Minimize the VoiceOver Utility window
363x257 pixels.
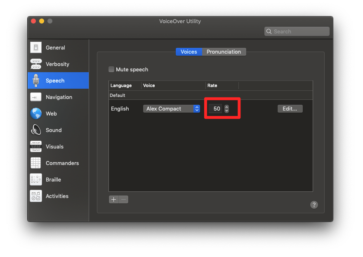tap(42, 21)
